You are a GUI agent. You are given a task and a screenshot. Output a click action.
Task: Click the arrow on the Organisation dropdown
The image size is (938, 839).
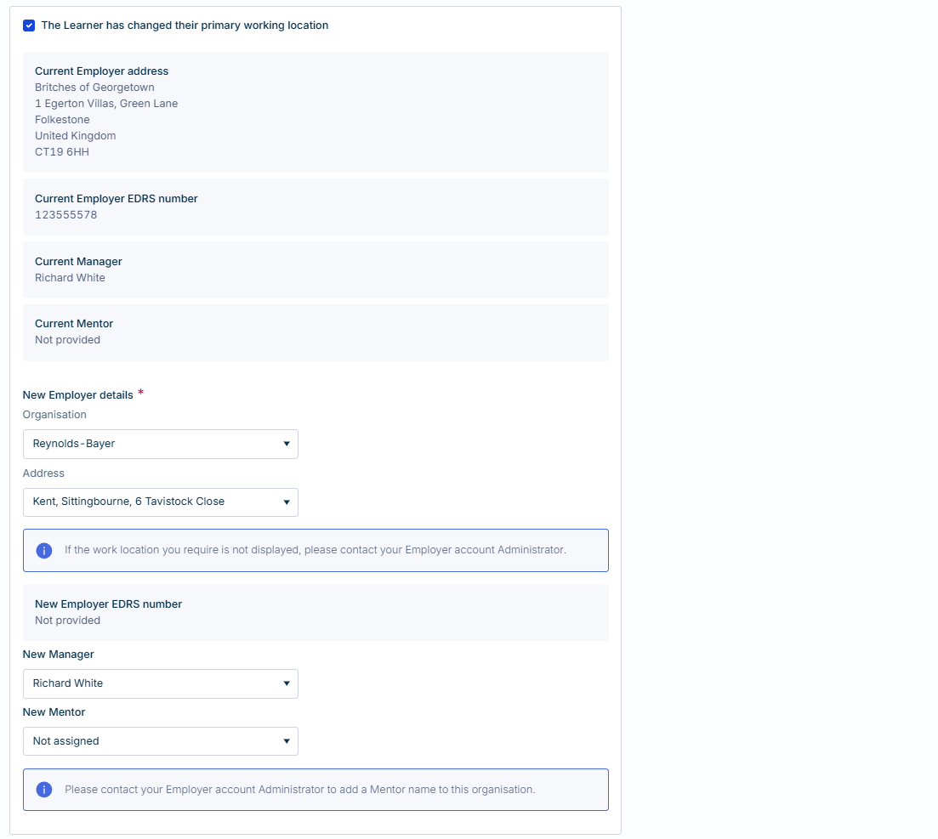[x=287, y=444]
